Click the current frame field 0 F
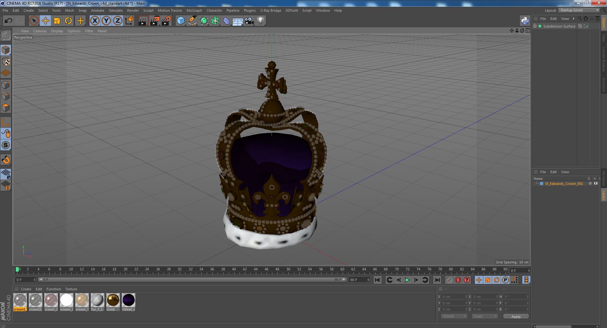 (26, 280)
